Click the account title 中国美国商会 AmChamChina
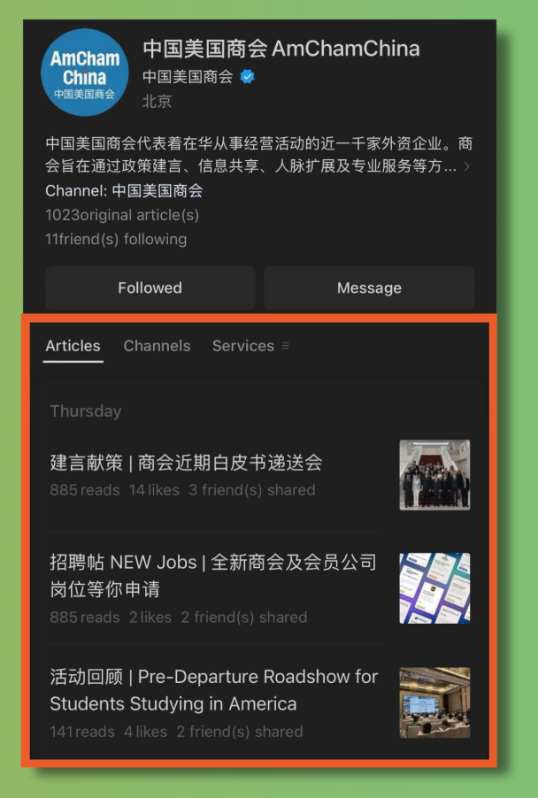Viewport: 538px width, 798px height. [x=281, y=49]
